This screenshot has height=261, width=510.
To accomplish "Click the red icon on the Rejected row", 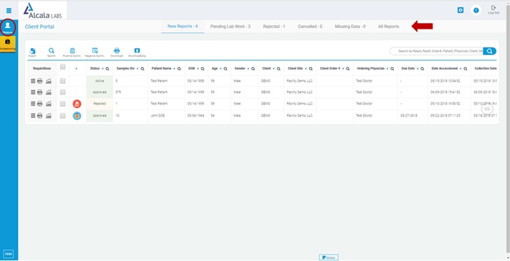I will (x=77, y=104).
